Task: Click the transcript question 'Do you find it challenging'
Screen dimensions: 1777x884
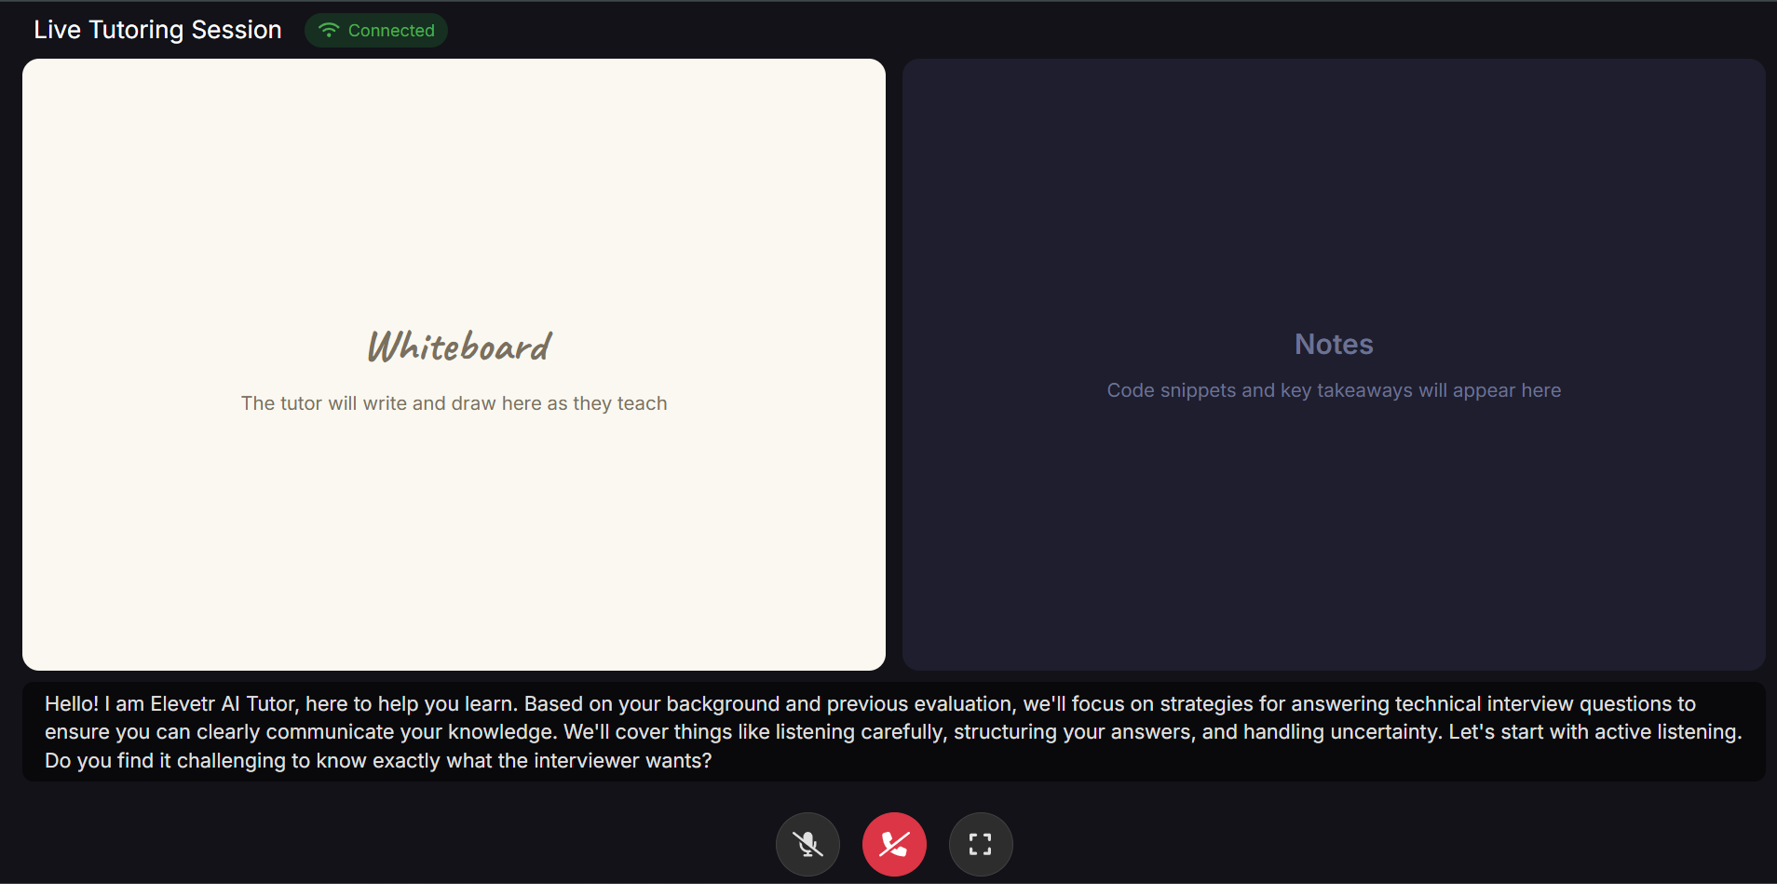Action: coord(378,761)
